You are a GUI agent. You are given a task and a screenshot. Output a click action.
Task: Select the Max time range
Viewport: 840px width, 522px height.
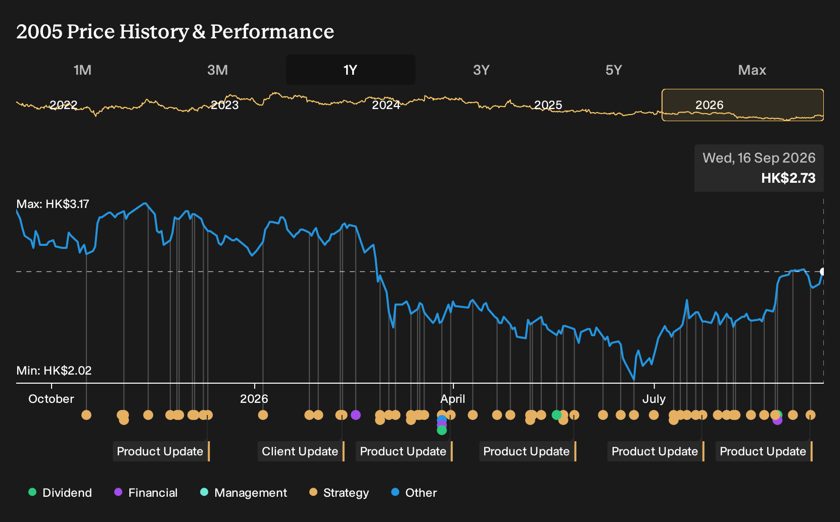pos(752,70)
